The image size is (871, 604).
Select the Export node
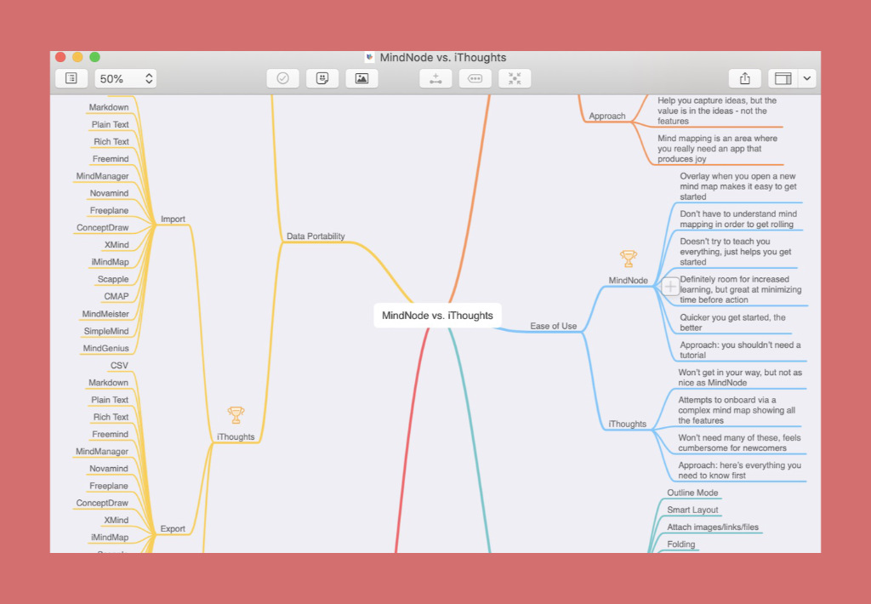click(173, 528)
